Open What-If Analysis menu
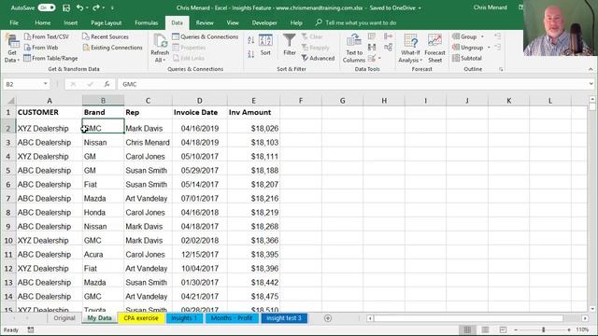Image resolution: width=598 pixels, height=336 pixels. click(410, 49)
